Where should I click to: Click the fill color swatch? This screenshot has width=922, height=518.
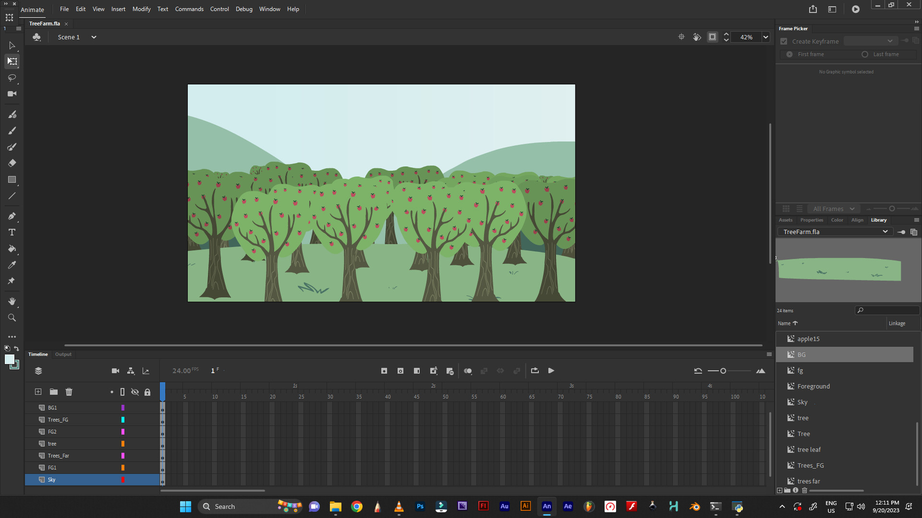9,359
